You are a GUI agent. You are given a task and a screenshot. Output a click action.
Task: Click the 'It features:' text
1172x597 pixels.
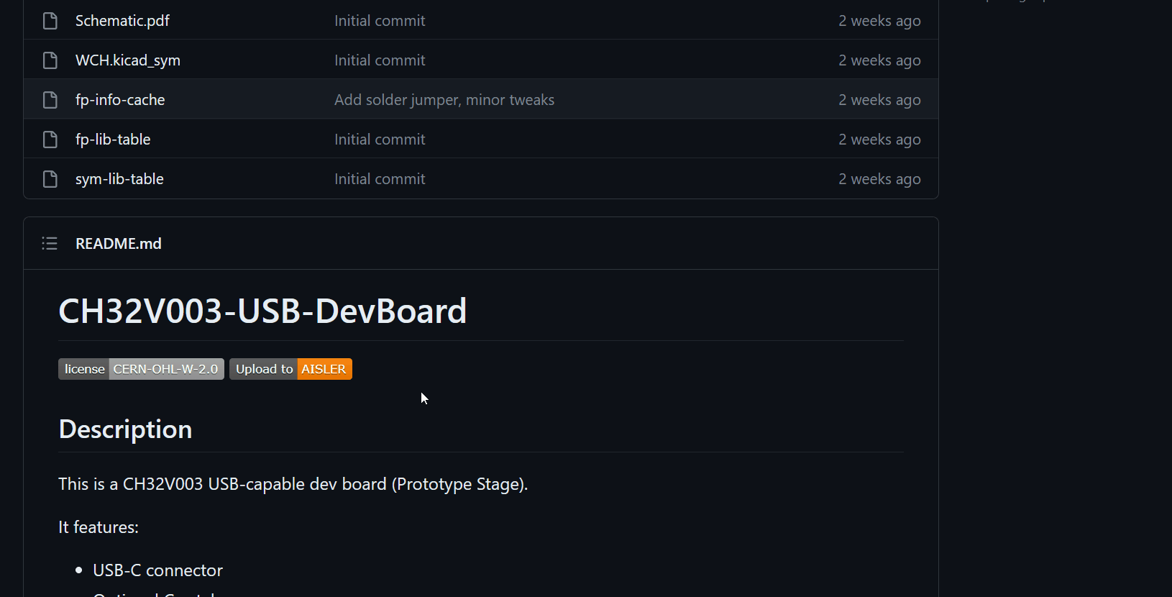coord(99,527)
